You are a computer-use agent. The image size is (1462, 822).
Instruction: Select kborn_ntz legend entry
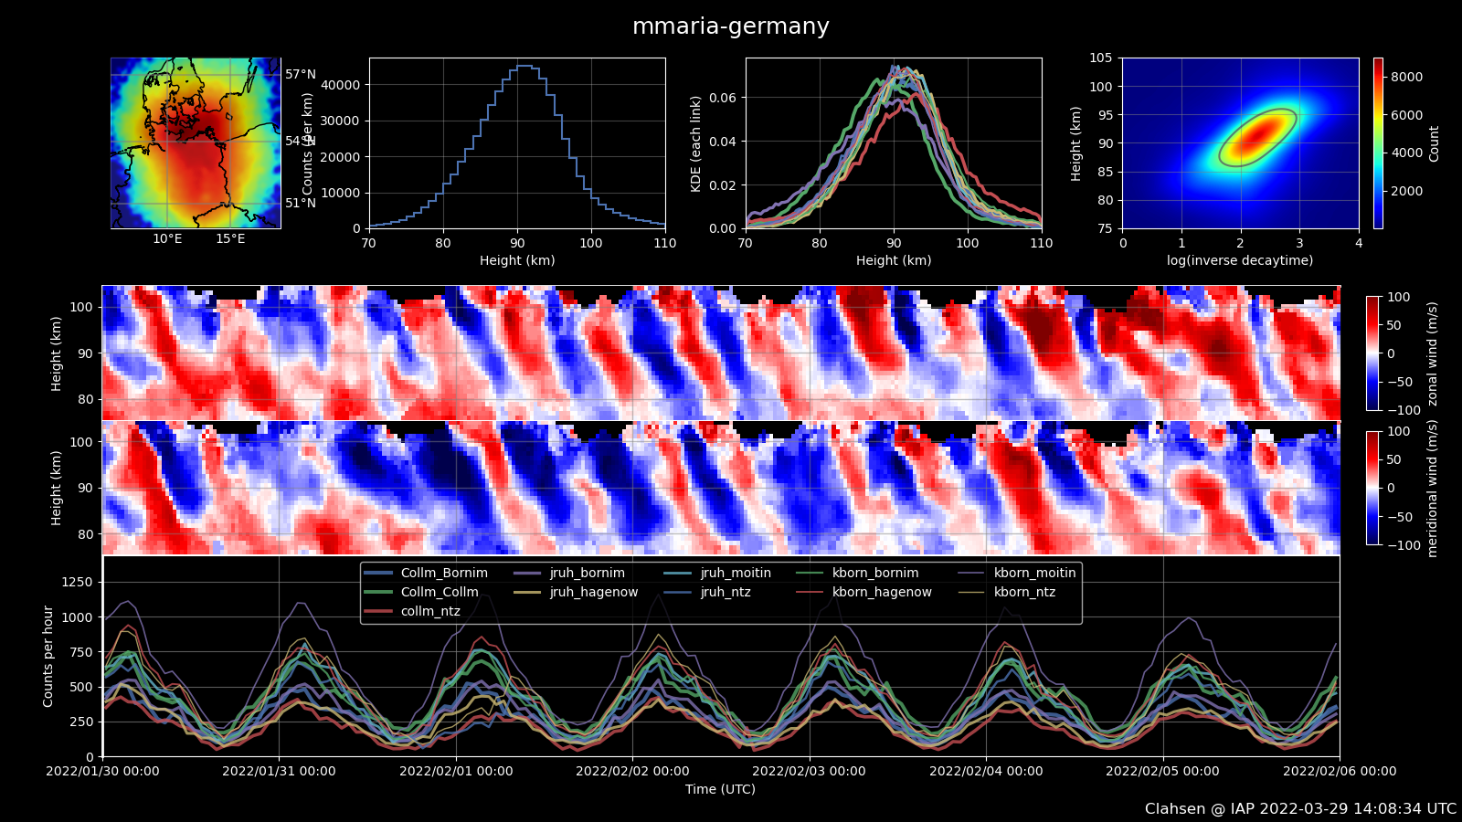click(1006, 593)
